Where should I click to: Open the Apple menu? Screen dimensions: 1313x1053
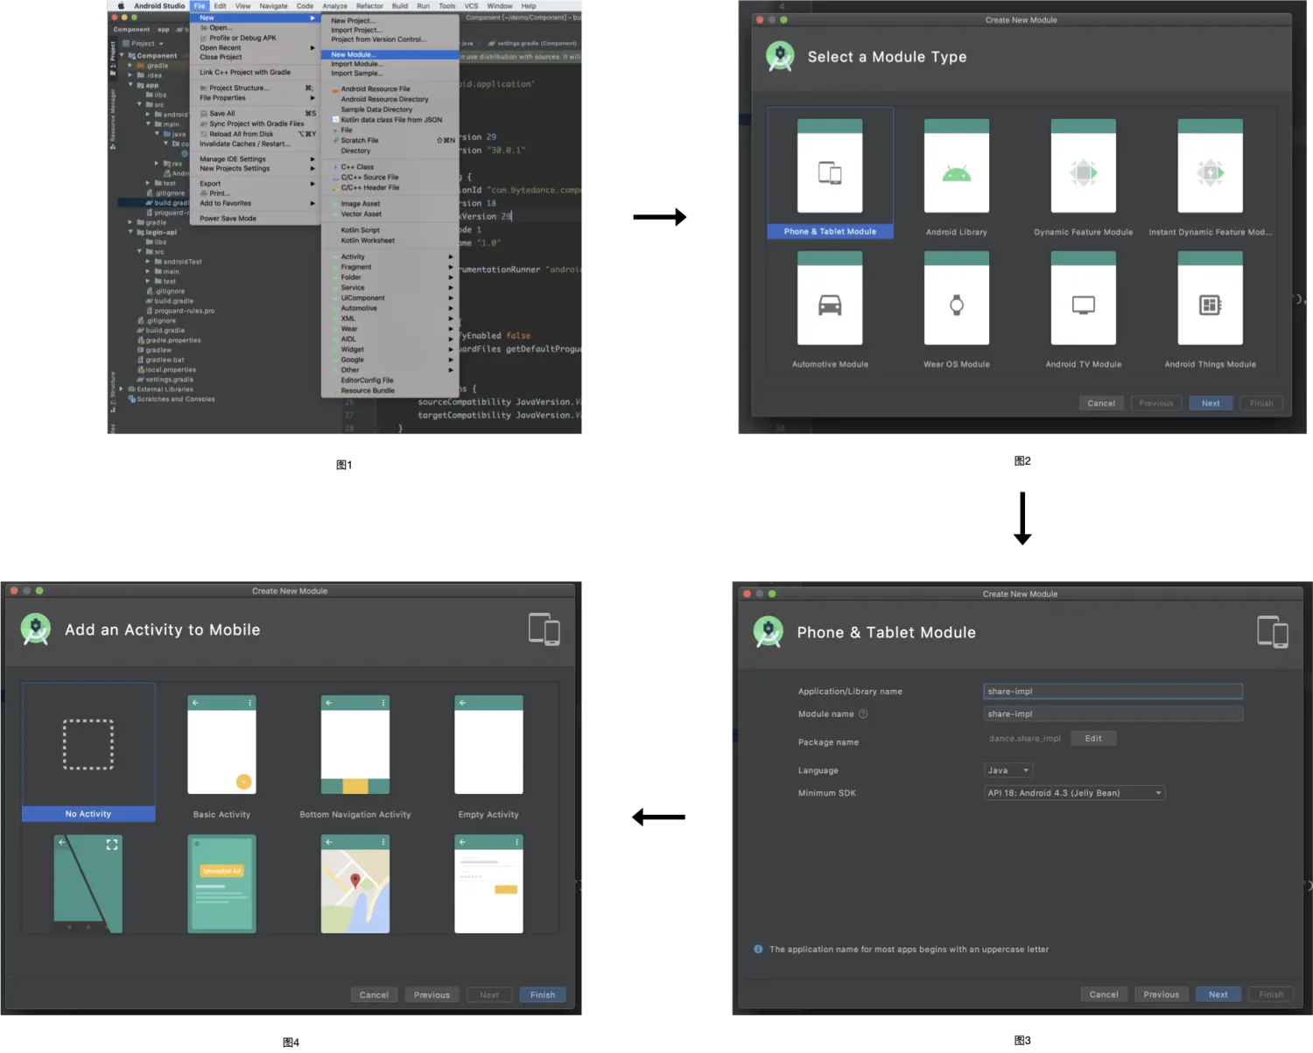(121, 5)
